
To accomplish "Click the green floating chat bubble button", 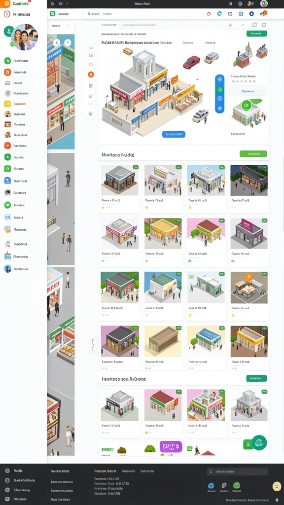I will pyautogui.click(x=259, y=442).
